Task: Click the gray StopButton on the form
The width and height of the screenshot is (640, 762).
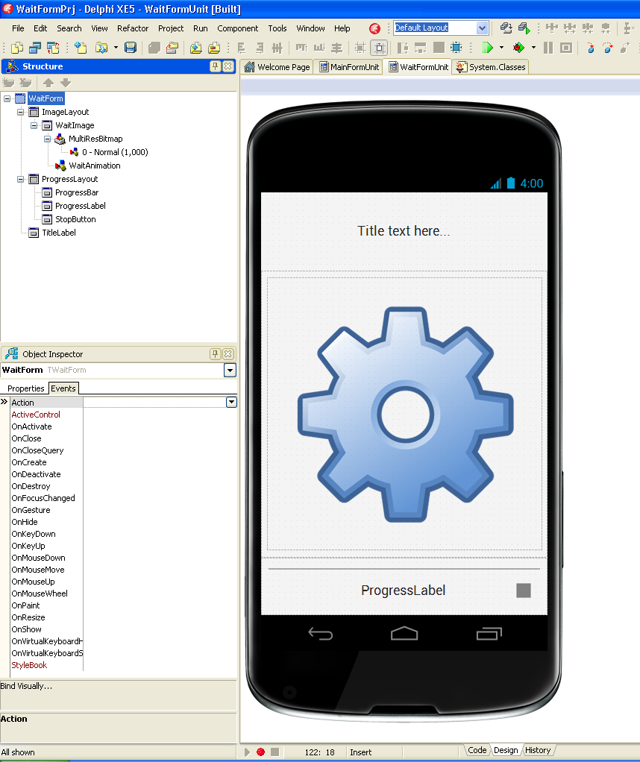Action: [524, 591]
